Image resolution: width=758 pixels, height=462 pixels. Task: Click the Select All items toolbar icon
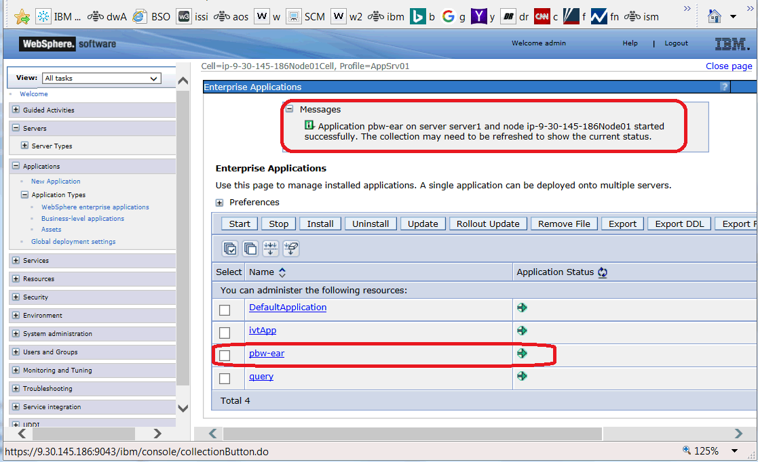(x=230, y=249)
